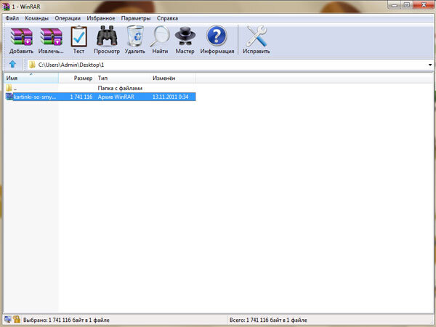Viewport: 436px width, 327px height.
Task: Select the parent folder '..' row
Action: pyautogui.click(x=100, y=88)
